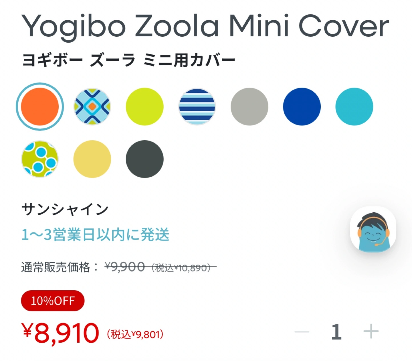Choose the light gray color swatch
The image size is (412, 361).
point(249,106)
